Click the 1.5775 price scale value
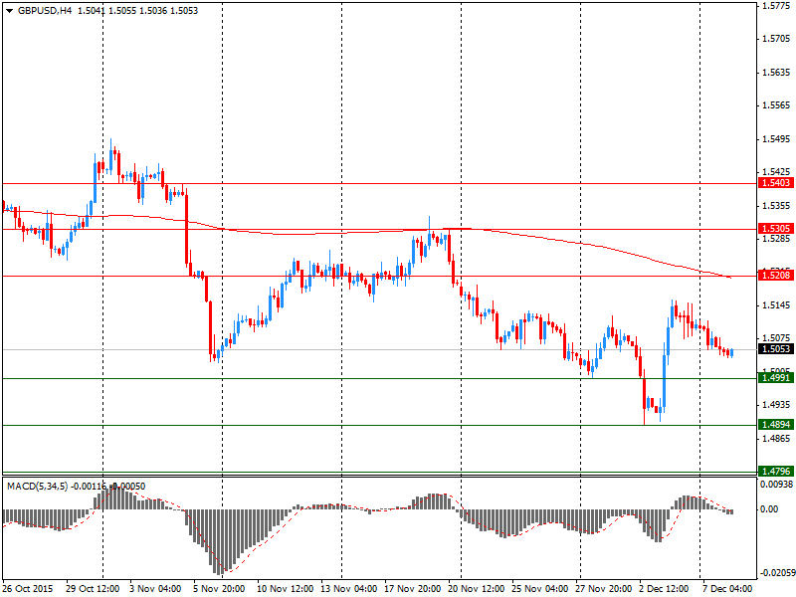 click(x=777, y=6)
